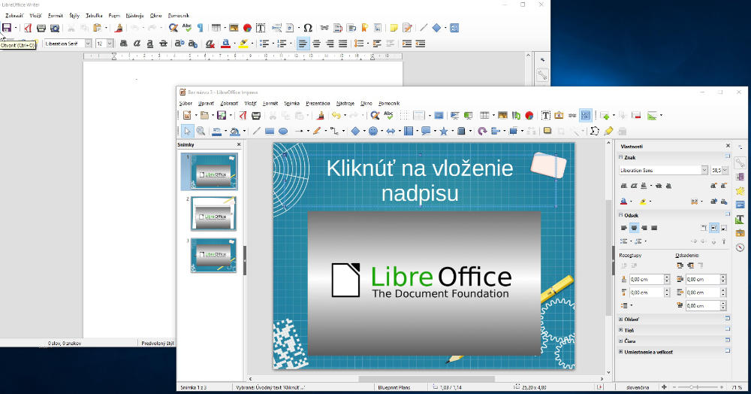Image resolution: width=751 pixels, height=394 pixels.
Task: Center text in Writer formatting bar
Action: pyautogui.click(x=317, y=44)
